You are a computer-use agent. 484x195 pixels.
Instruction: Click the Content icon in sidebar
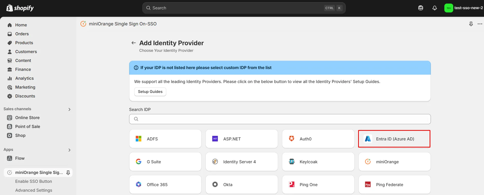[10, 60]
